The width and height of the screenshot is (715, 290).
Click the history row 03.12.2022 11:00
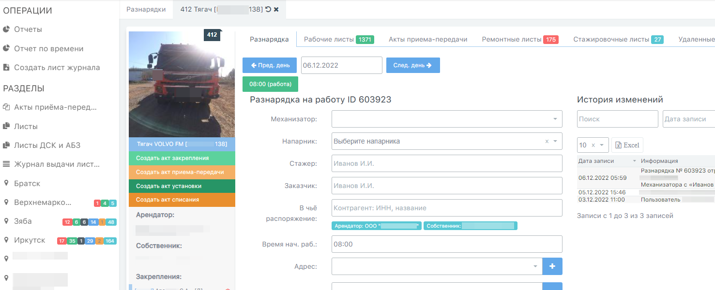(x=646, y=200)
